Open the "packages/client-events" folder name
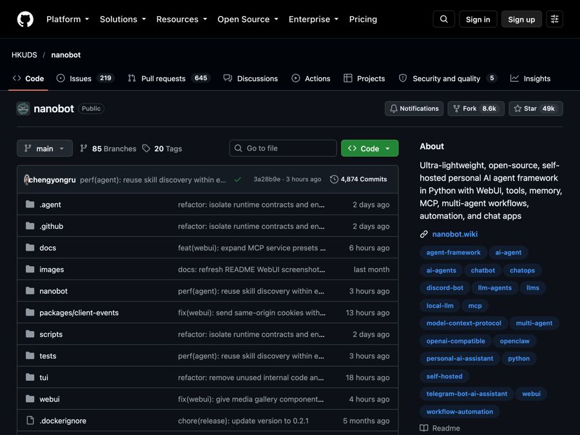Screen dimensions: 580x435 pos(79,313)
